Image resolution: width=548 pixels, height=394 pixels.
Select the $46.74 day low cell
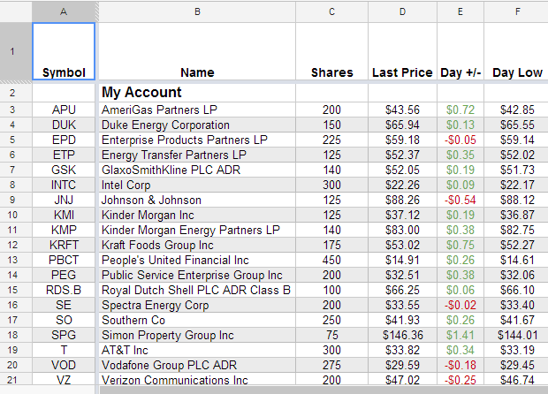point(516,379)
